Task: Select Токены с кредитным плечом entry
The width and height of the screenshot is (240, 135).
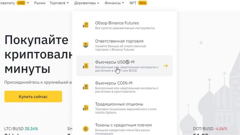Action: pos(124,129)
